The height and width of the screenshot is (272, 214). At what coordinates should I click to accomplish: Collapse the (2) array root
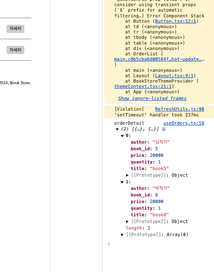(x=118, y=129)
